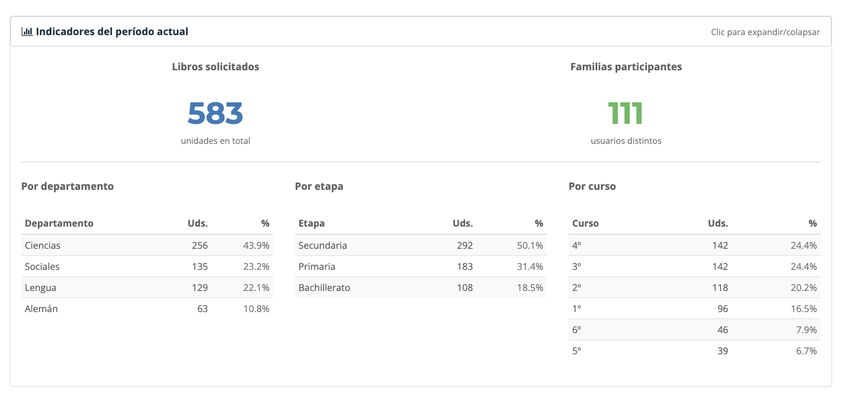Click the 'Por departamento' section heading
Viewport: 845px width, 397px height.
click(68, 186)
